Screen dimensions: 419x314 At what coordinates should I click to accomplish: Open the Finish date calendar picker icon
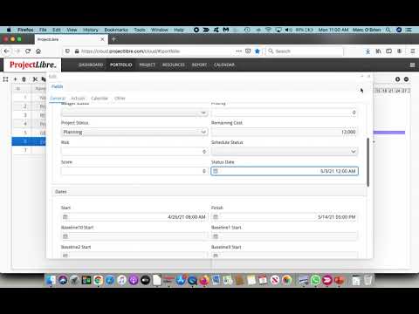click(216, 217)
